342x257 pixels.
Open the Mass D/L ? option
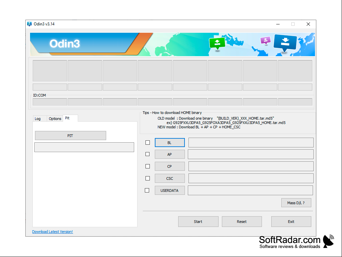pos(296,203)
